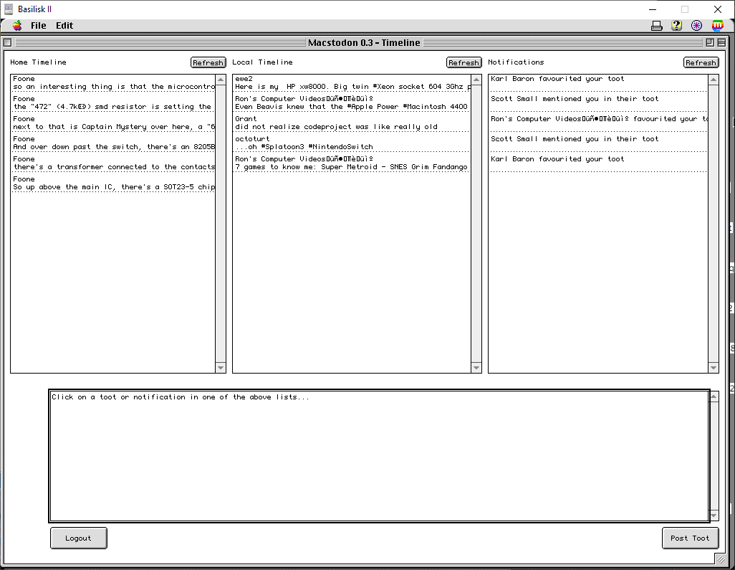Click the Home Timeline scrollbar down arrow

pos(221,368)
